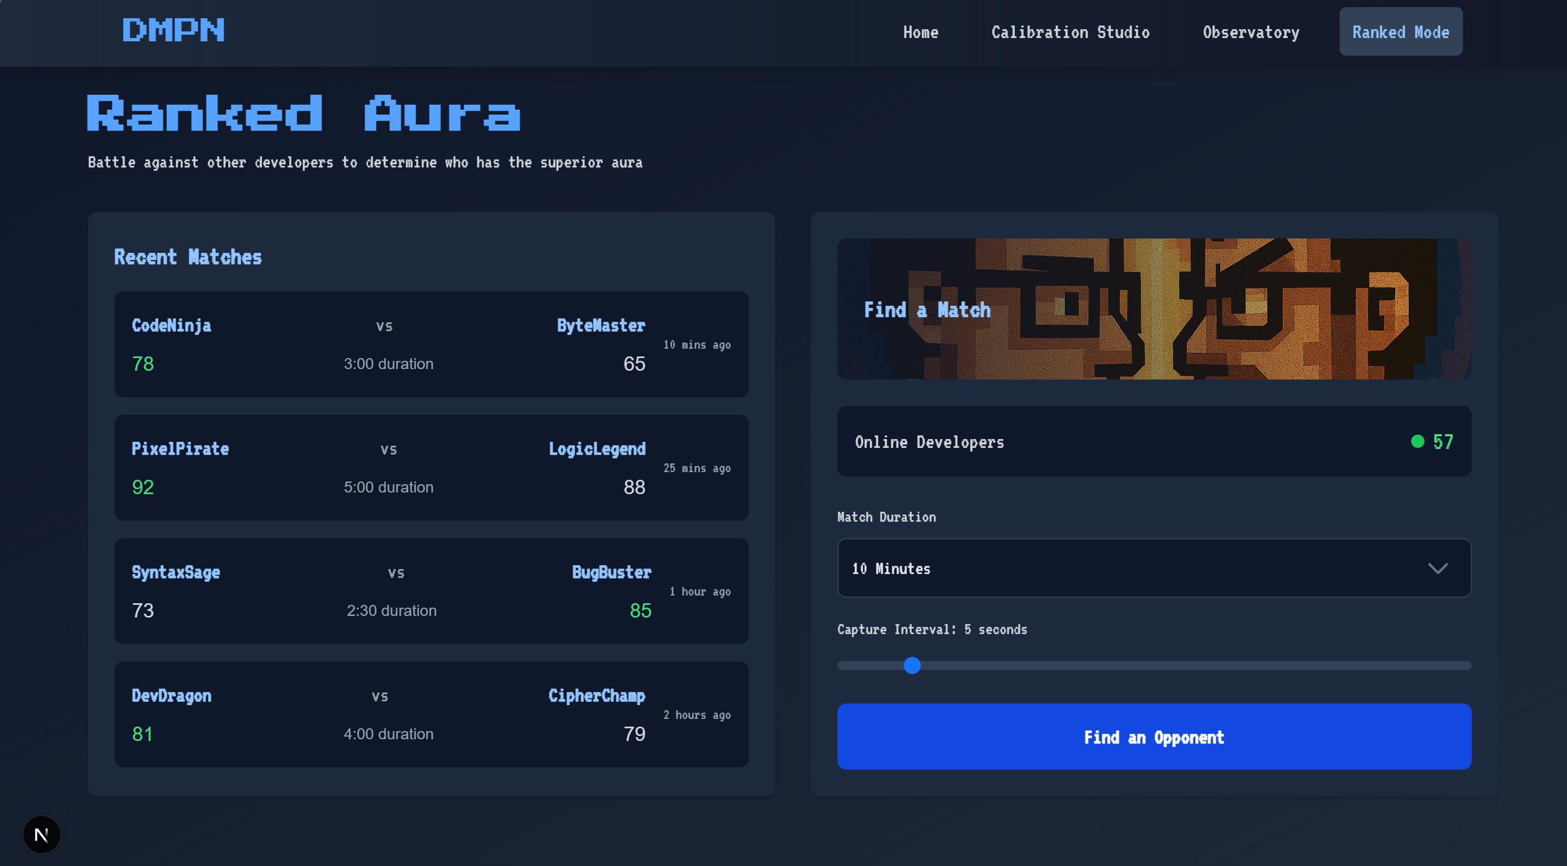Go to the Home page
The width and height of the screenshot is (1567, 866).
pyautogui.click(x=921, y=33)
